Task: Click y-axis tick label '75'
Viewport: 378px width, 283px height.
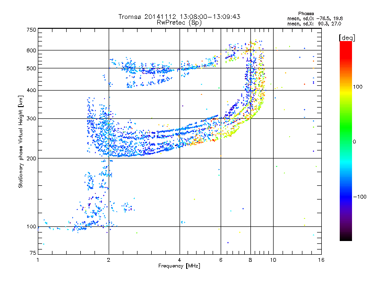Action: click(x=33, y=253)
